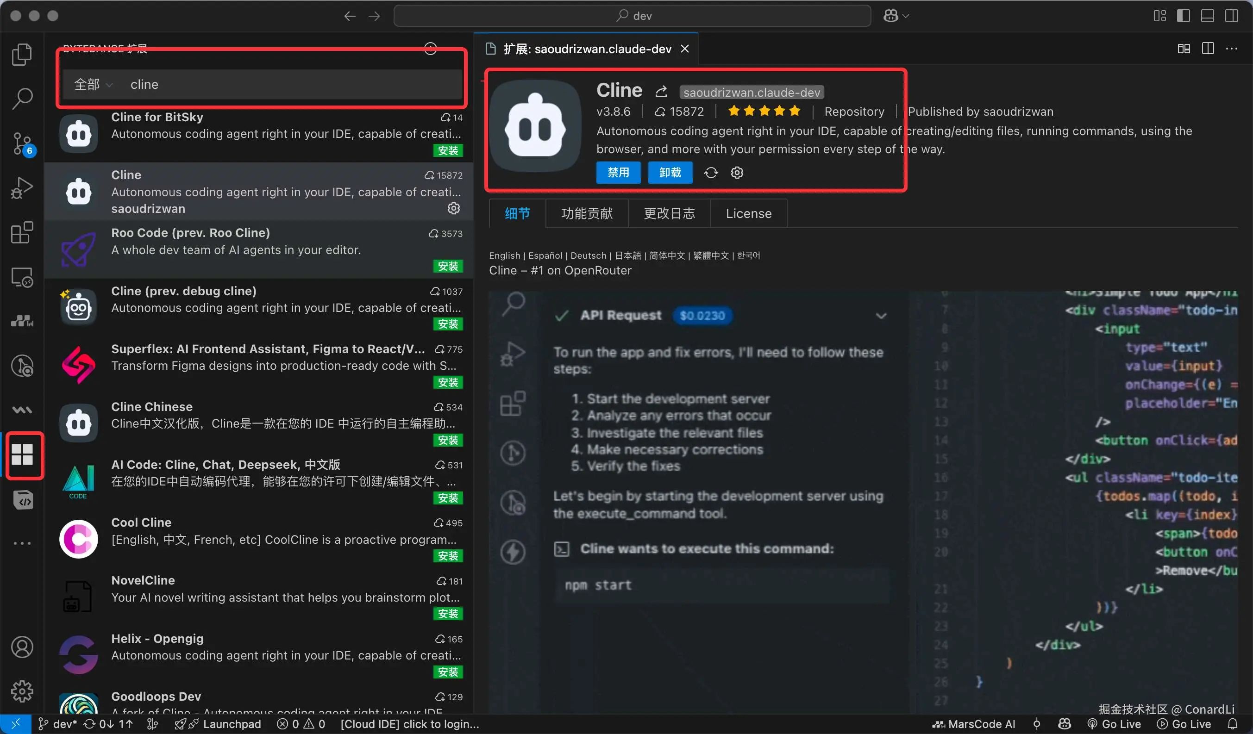Click the notifications bell in status bar
The height and width of the screenshot is (734, 1253).
tap(1233, 723)
